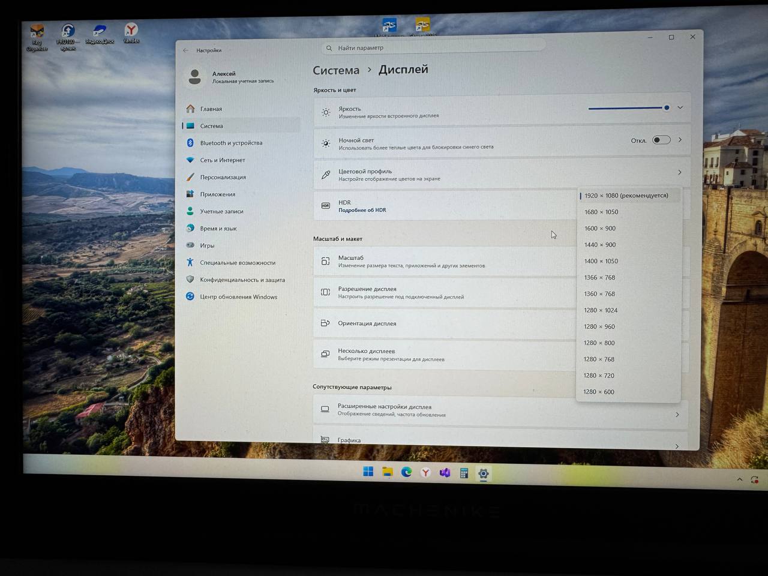The width and height of the screenshot is (768, 576).
Task: Click the Ориентация дисплея row
Action: (444, 323)
